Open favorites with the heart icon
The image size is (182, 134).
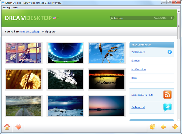tap(18, 127)
